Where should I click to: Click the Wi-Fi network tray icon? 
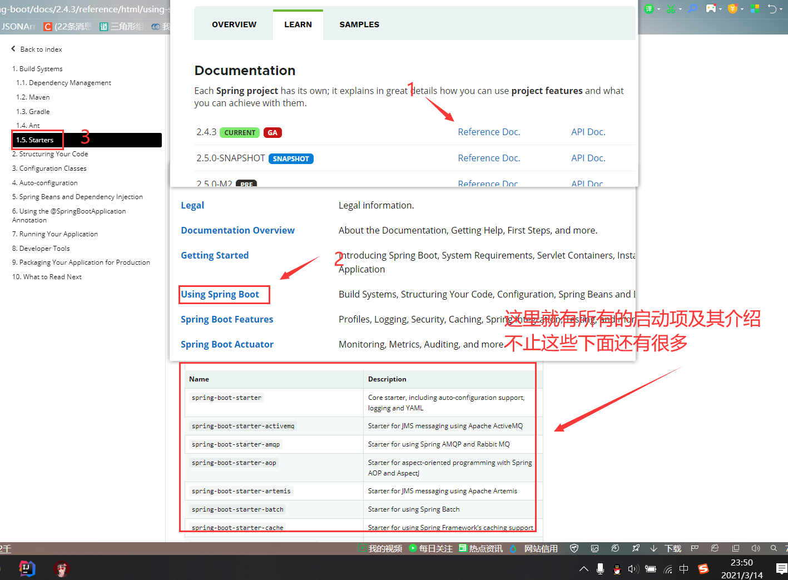[x=667, y=569]
